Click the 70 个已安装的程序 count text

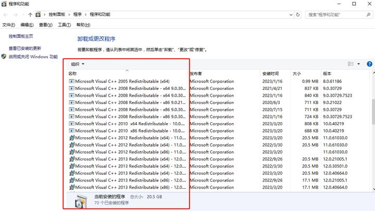(x=111, y=203)
